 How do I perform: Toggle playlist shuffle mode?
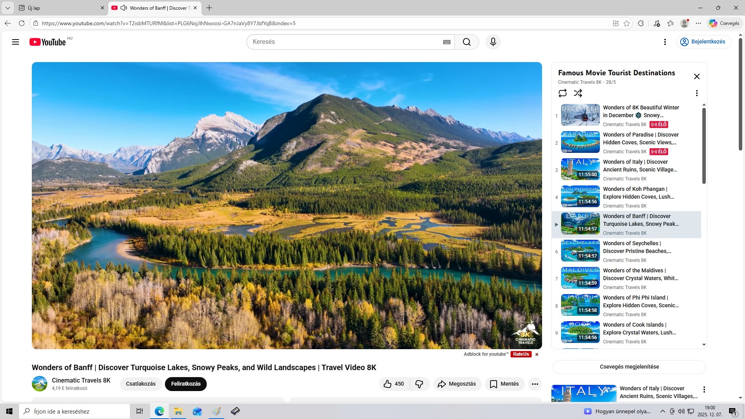coord(578,93)
